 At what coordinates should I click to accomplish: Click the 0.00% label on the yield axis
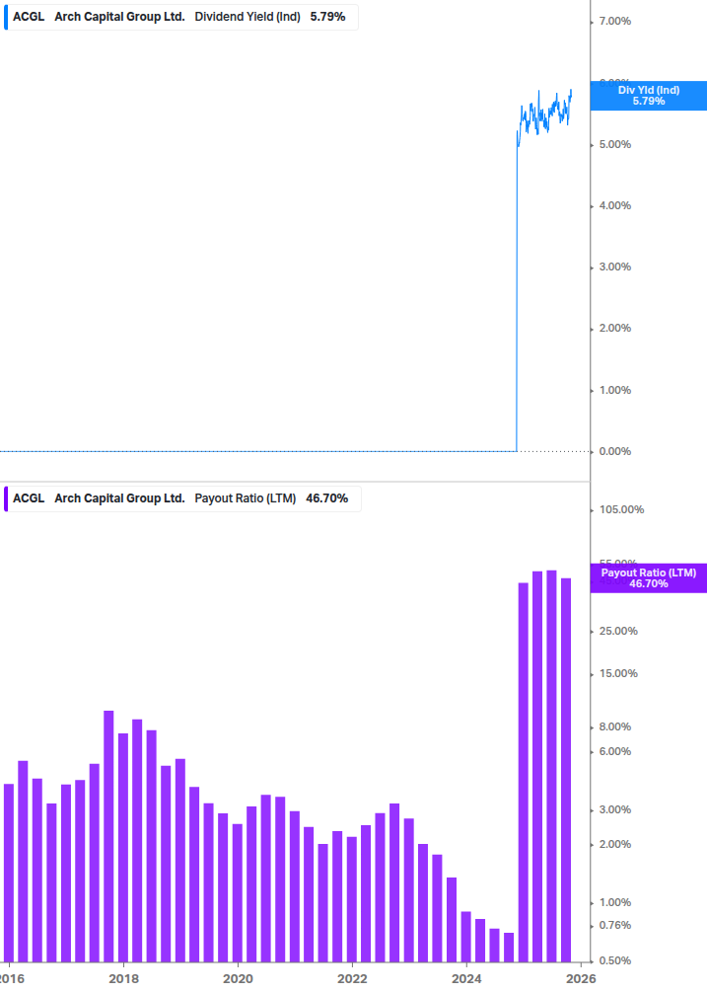(x=615, y=451)
